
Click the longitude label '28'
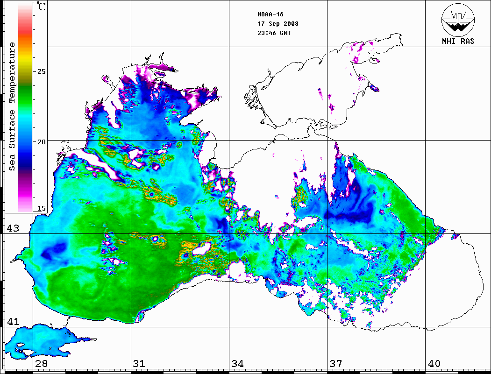(x=41, y=364)
